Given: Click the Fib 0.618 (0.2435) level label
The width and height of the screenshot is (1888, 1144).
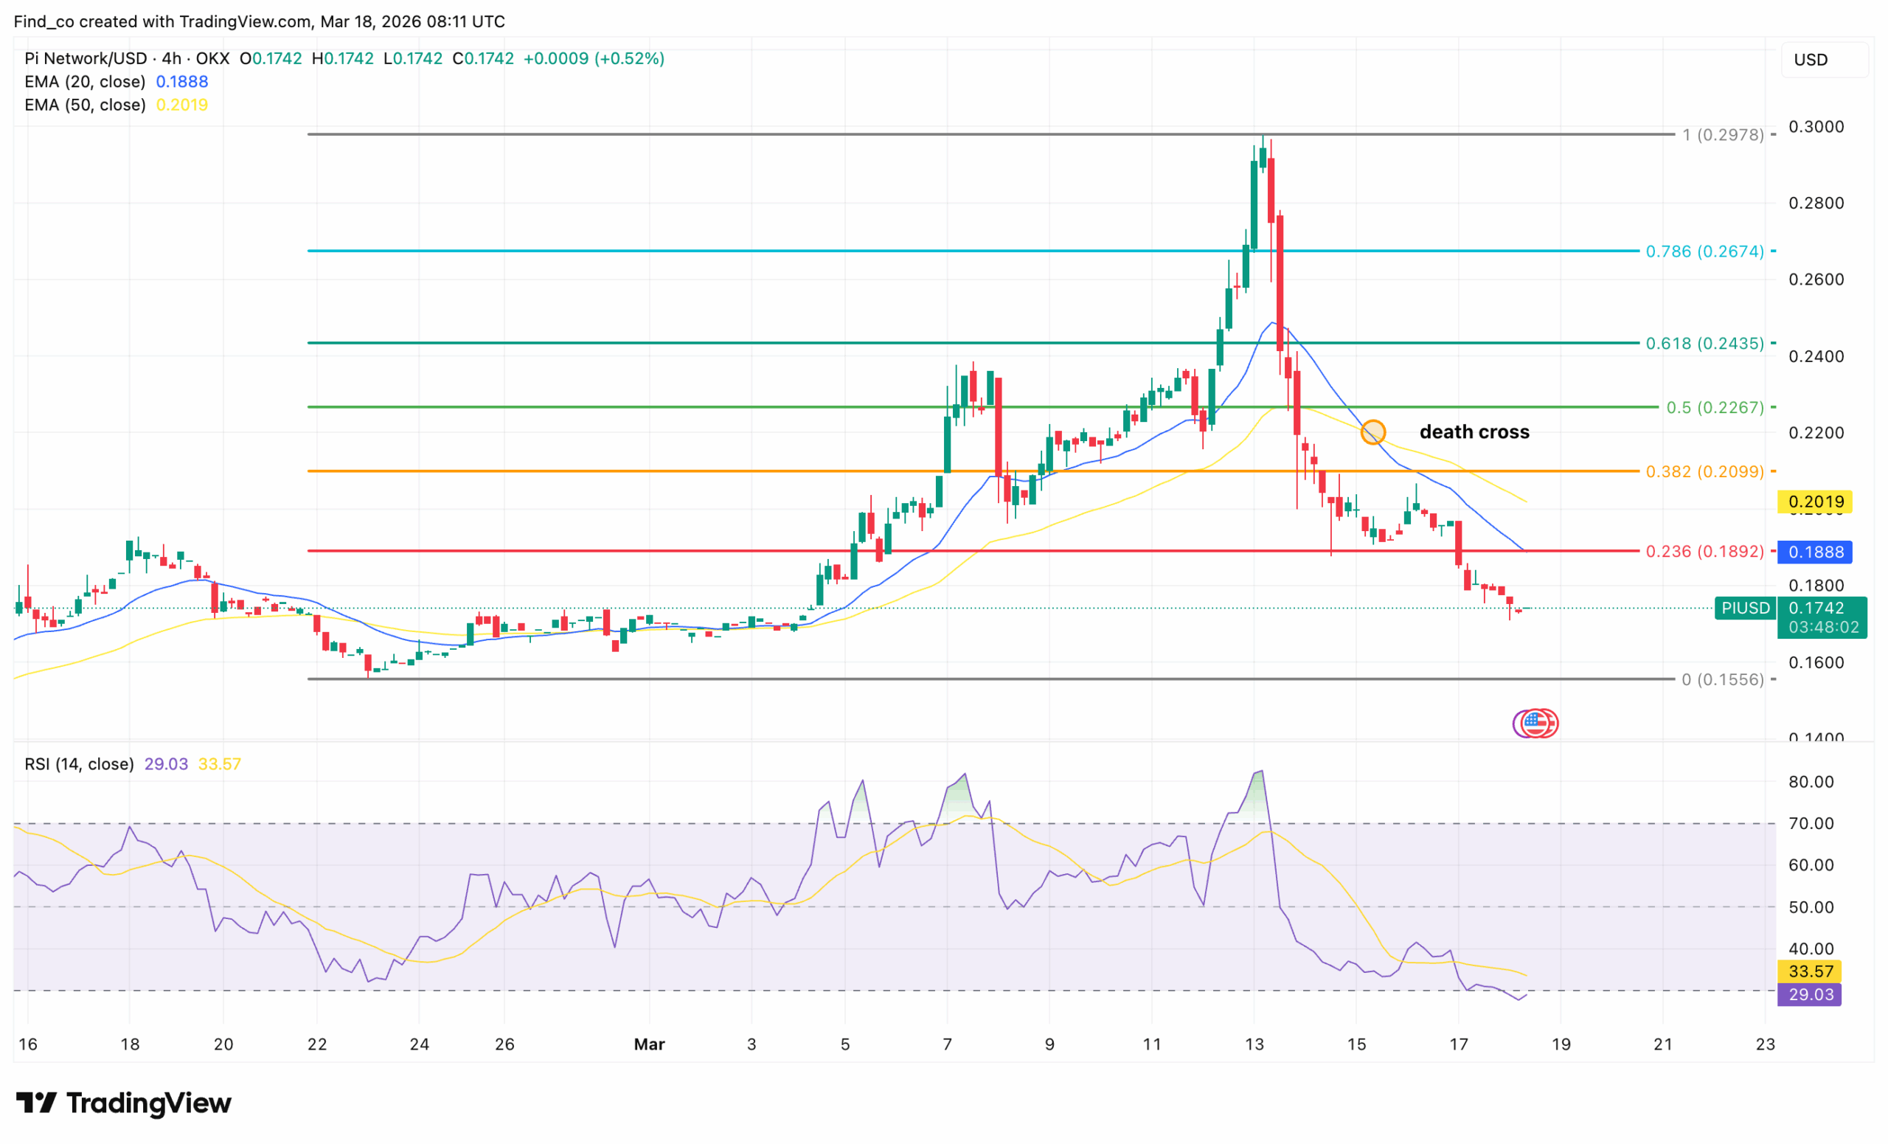Looking at the screenshot, I should click(x=1704, y=343).
